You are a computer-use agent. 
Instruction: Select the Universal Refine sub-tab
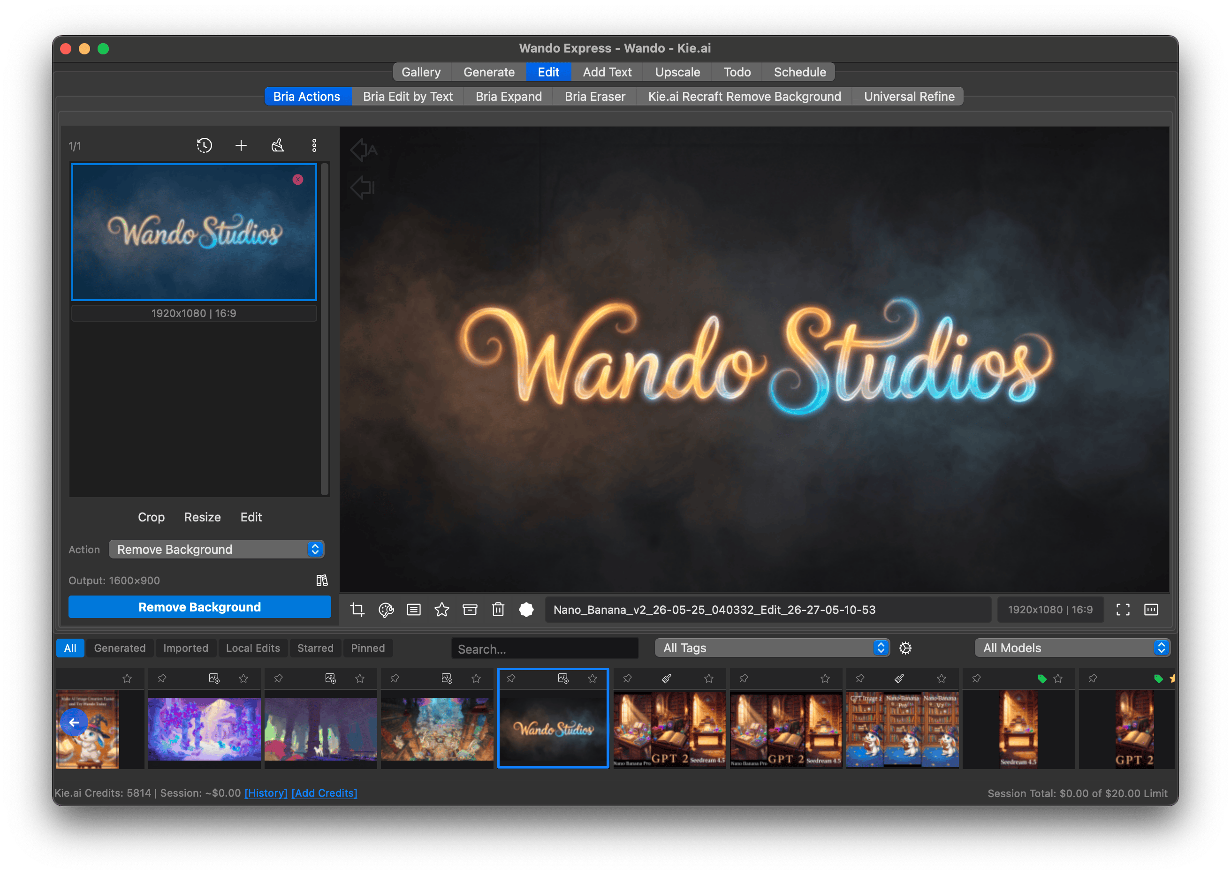(x=909, y=97)
